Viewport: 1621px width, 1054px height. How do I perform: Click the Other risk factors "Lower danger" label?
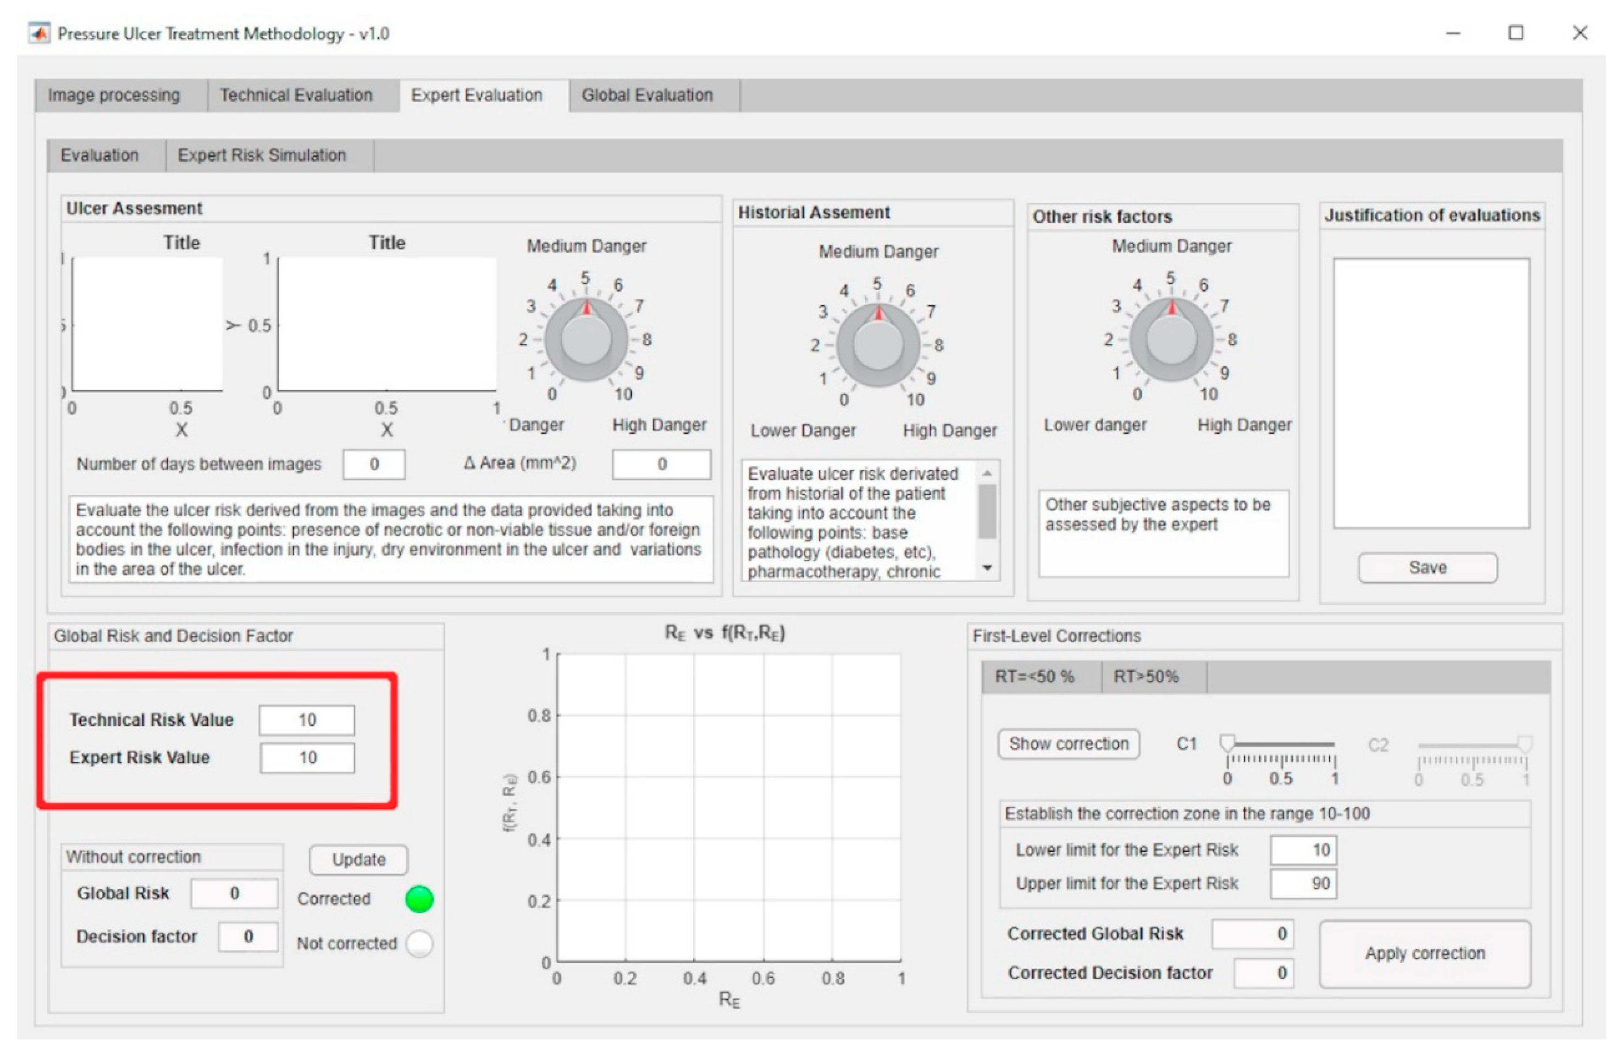[x=1095, y=425]
